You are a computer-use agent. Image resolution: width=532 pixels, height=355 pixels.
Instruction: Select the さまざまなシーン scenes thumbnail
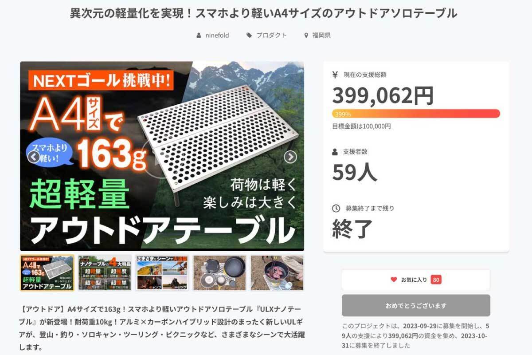pyautogui.click(x=162, y=273)
